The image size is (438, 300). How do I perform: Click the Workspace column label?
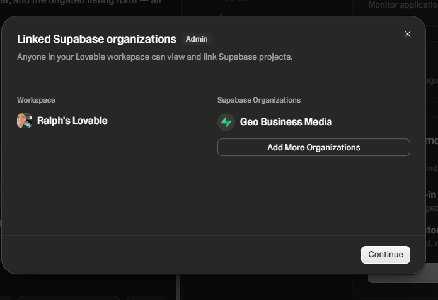click(36, 100)
